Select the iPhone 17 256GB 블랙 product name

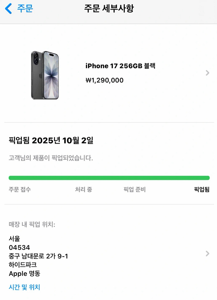click(x=120, y=66)
